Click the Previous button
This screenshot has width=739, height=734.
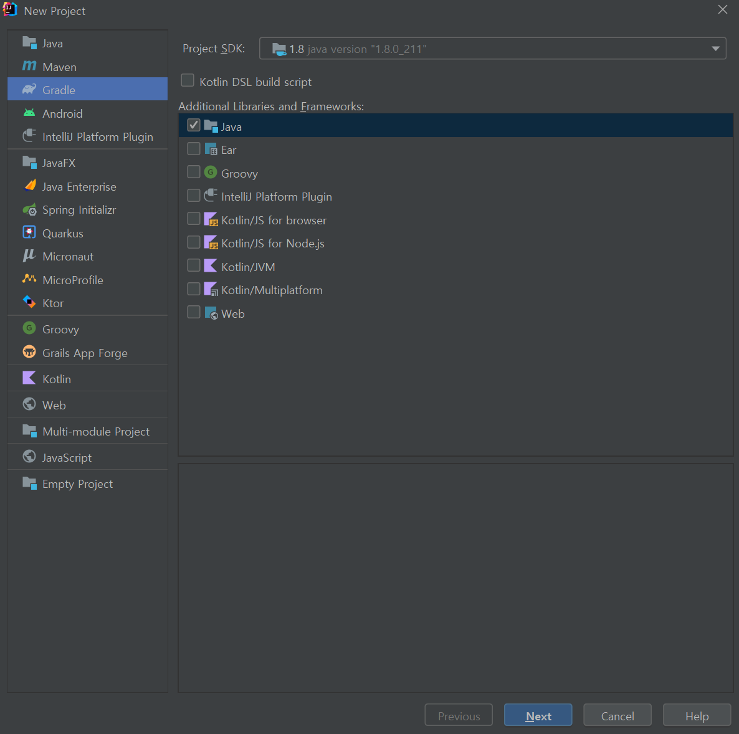click(459, 715)
